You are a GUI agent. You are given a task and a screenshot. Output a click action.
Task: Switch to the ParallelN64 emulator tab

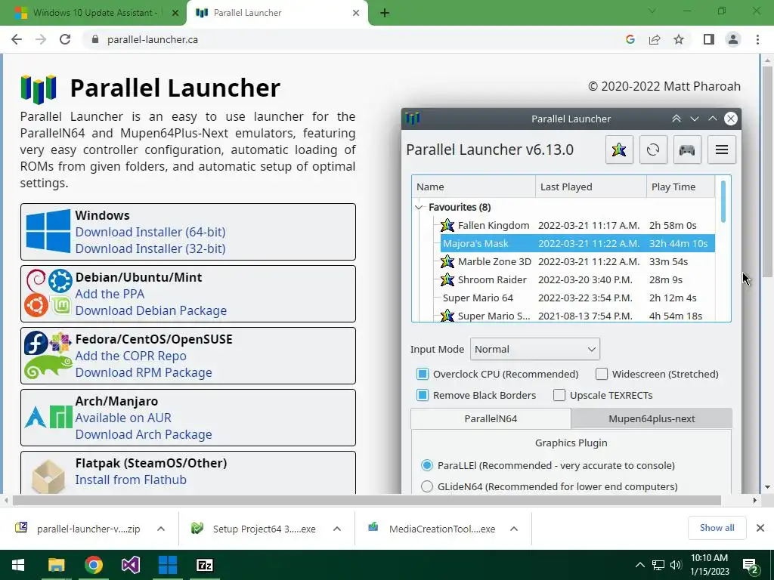click(491, 418)
